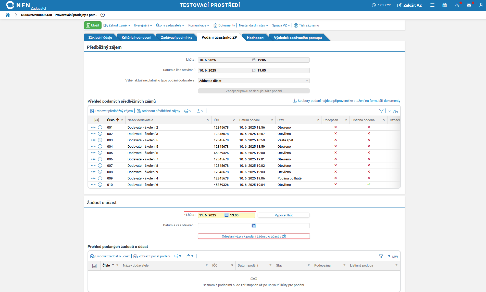Screen dimensions: 486x292
Task: Click the home icon in breadcrumb
Action: pyautogui.click(x=8, y=15)
